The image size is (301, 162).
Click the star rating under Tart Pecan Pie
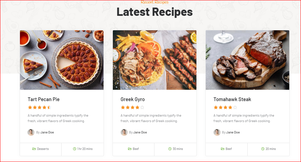tap(39, 108)
